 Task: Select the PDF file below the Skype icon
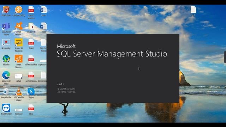click(31, 108)
